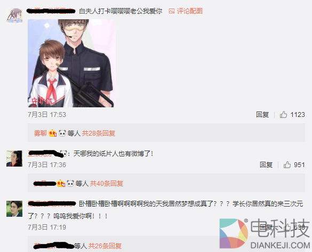Viewport: 312px width, 252px height.
Task: Click the 7月3日 17:19 timestamp
Action: (x=47, y=227)
